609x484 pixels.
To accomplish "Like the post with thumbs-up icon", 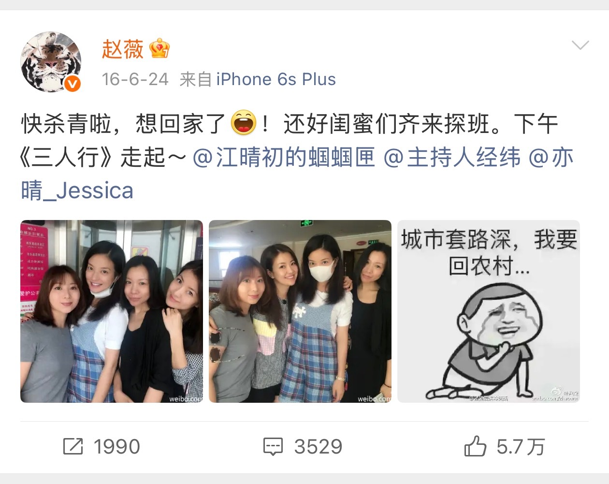I will (x=475, y=446).
